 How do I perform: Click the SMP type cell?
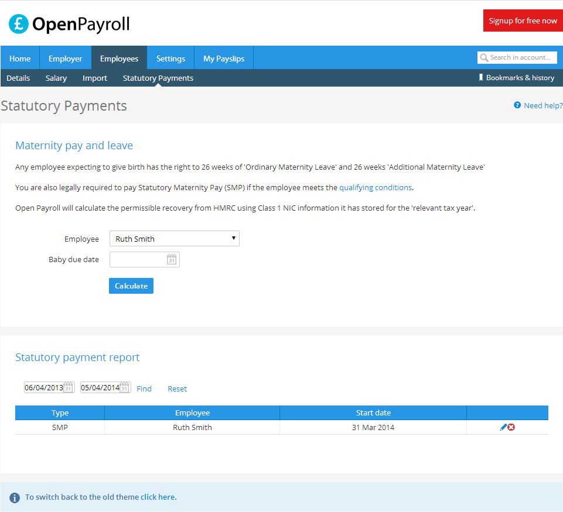pyautogui.click(x=60, y=427)
